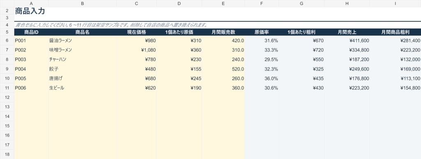
Task: Select the ¥132,000 monthly profit cell
Action: [x=395, y=59]
